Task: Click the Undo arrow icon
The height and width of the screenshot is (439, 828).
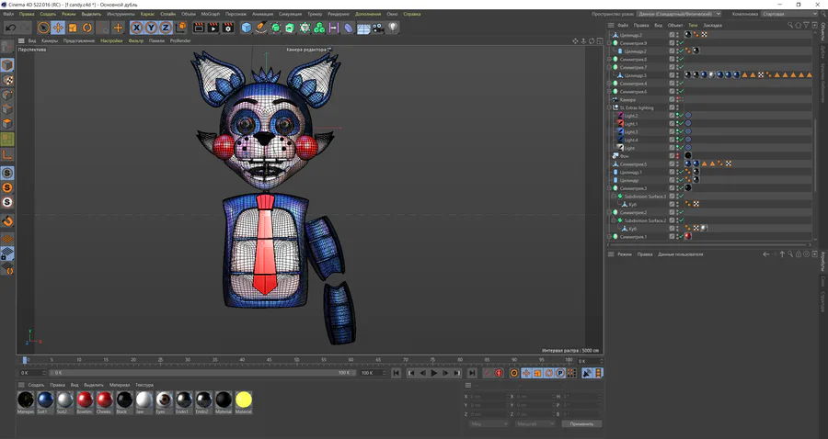Action: pyautogui.click(x=10, y=28)
